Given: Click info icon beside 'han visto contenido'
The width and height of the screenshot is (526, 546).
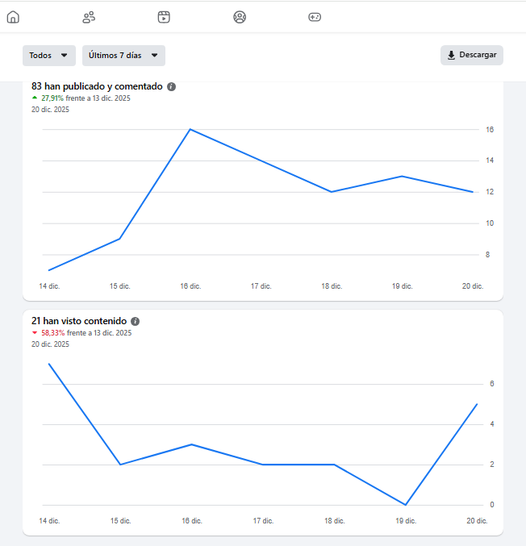Looking at the screenshot, I should tap(136, 321).
